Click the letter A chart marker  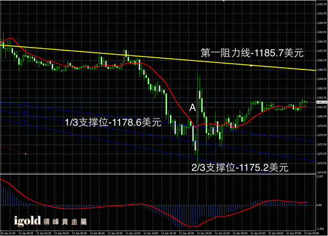[x=193, y=108]
